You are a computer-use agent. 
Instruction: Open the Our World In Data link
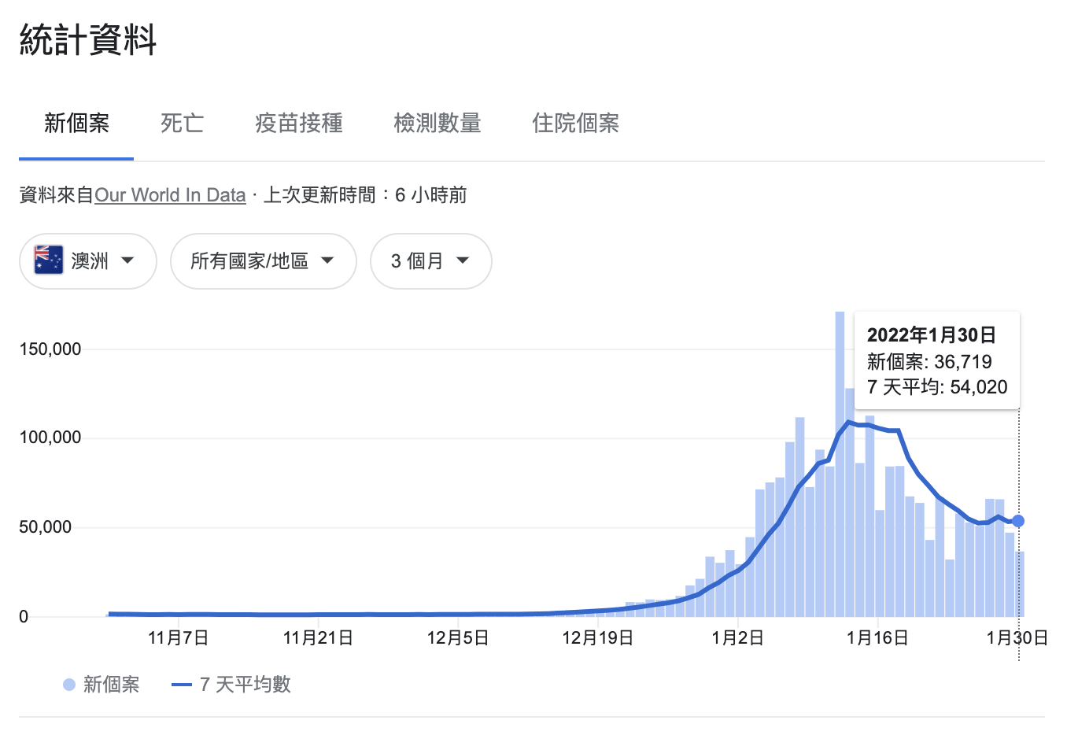[x=170, y=195]
